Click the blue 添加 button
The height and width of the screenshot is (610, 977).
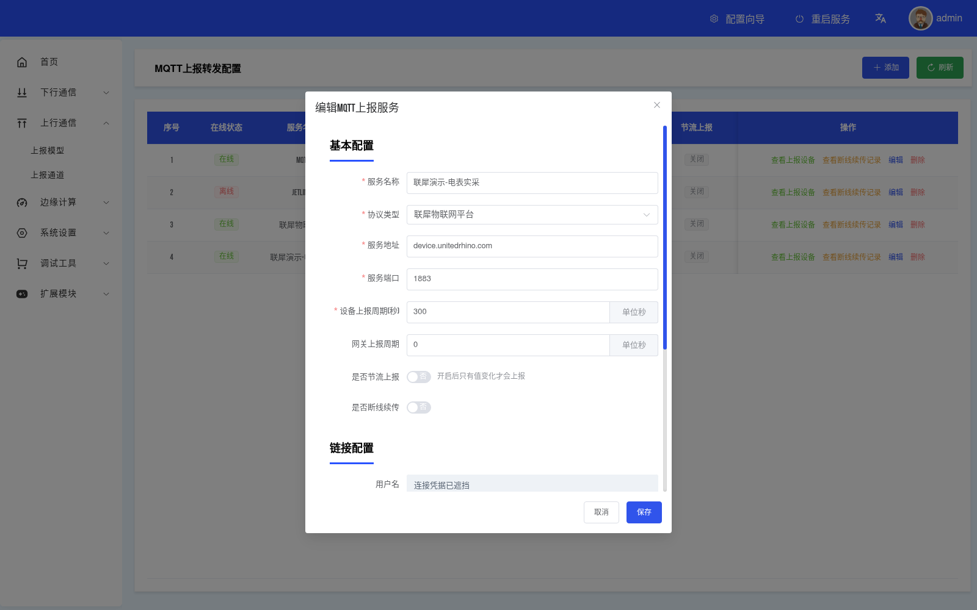[x=885, y=68]
